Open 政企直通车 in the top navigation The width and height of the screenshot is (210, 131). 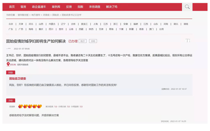39,7
